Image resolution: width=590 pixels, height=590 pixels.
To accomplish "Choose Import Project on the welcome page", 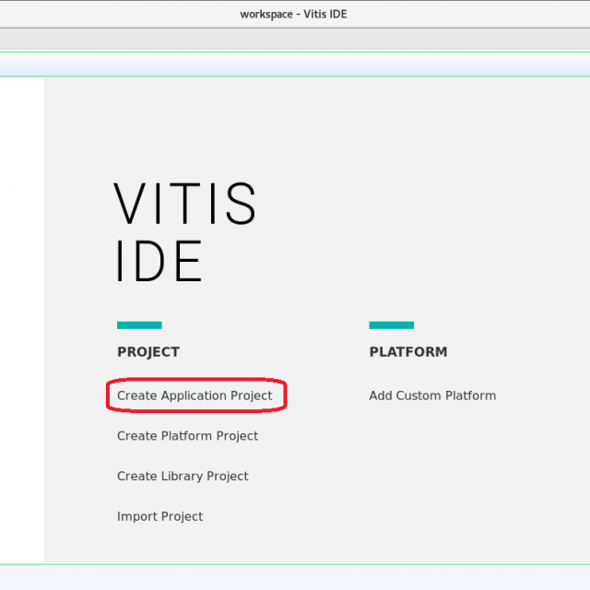I will point(159,516).
